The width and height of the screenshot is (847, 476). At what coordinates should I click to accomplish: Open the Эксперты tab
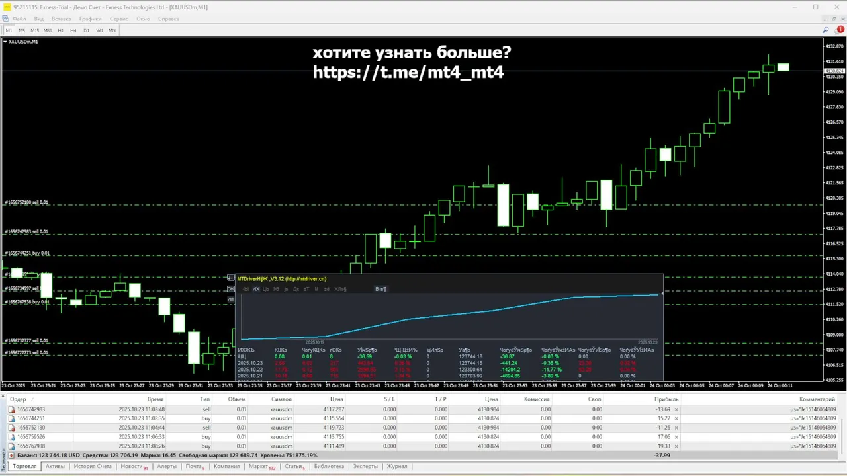(x=365, y=467)
